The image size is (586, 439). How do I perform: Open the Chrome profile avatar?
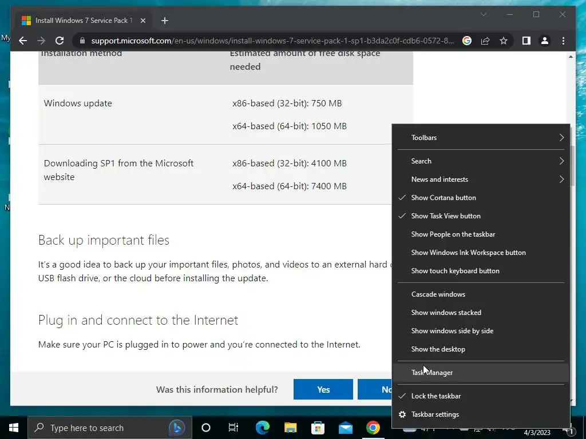tap(545, 41)
